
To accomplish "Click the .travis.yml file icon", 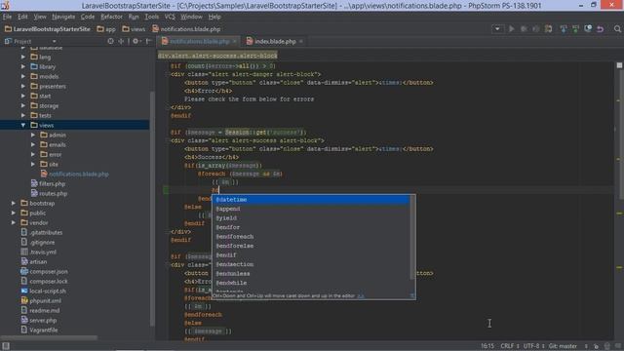I will [24, 252].
